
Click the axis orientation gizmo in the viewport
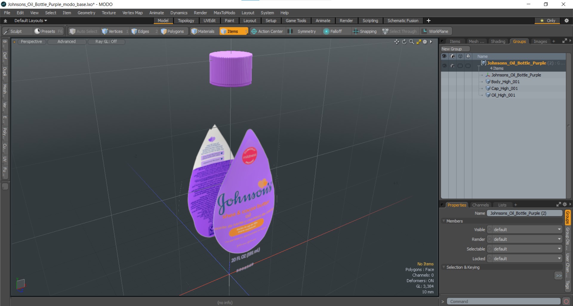point(21,284)
